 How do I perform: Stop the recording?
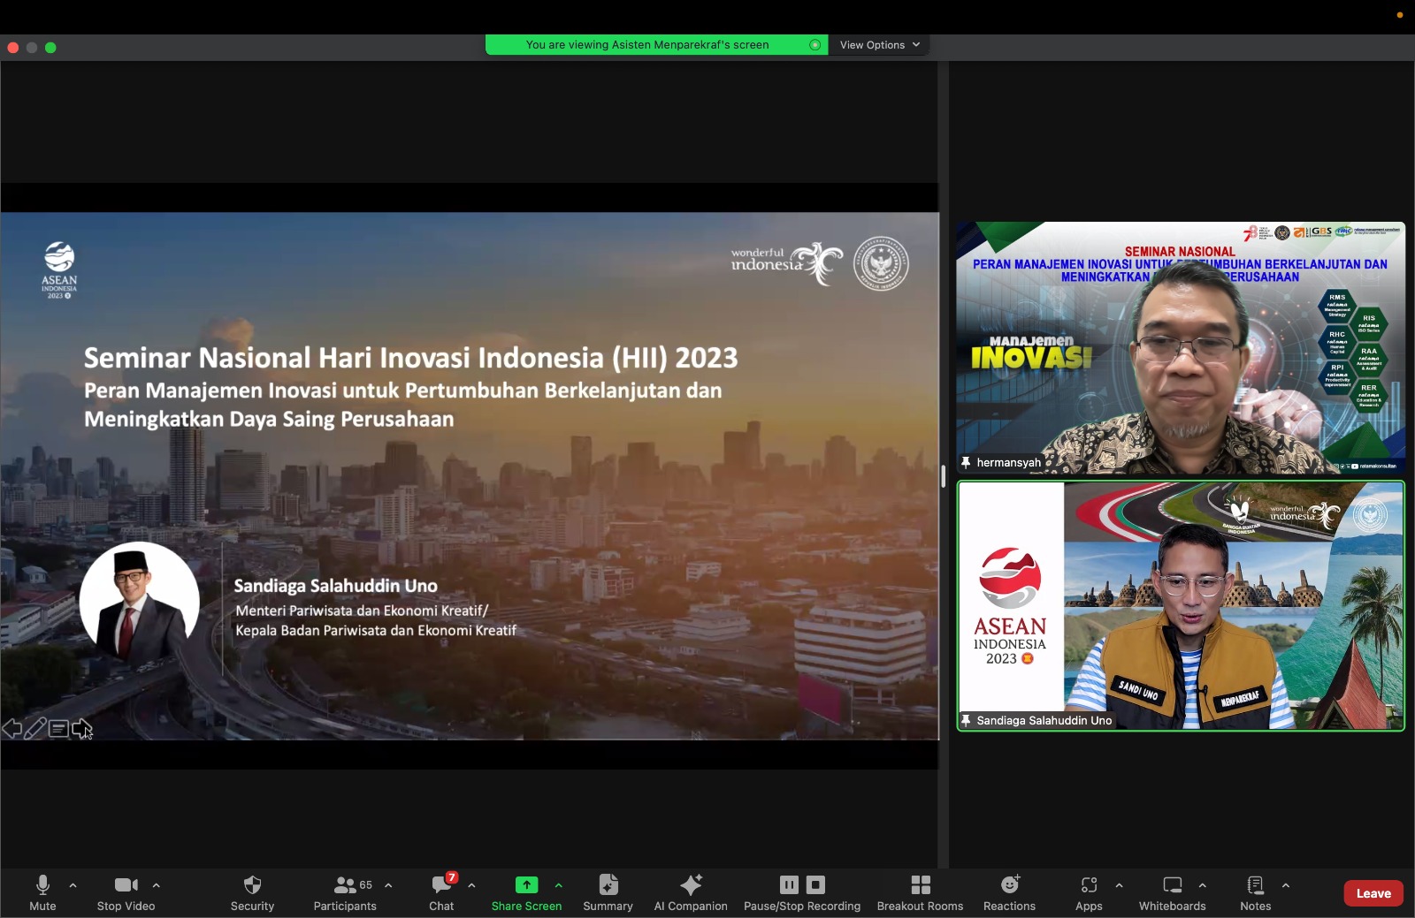tap(816, 884)
